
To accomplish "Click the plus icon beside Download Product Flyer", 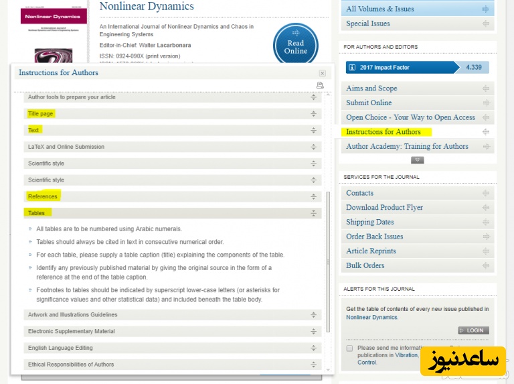I will point(485,208).
